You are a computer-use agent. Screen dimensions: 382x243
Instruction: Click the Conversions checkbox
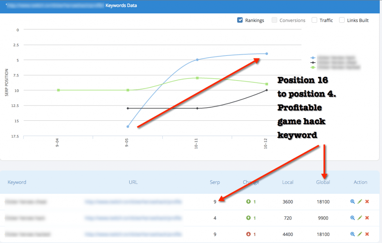(275, 20)
